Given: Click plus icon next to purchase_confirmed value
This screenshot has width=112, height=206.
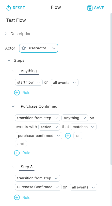Looking at the screenshot, I should [x=68, y=136].
